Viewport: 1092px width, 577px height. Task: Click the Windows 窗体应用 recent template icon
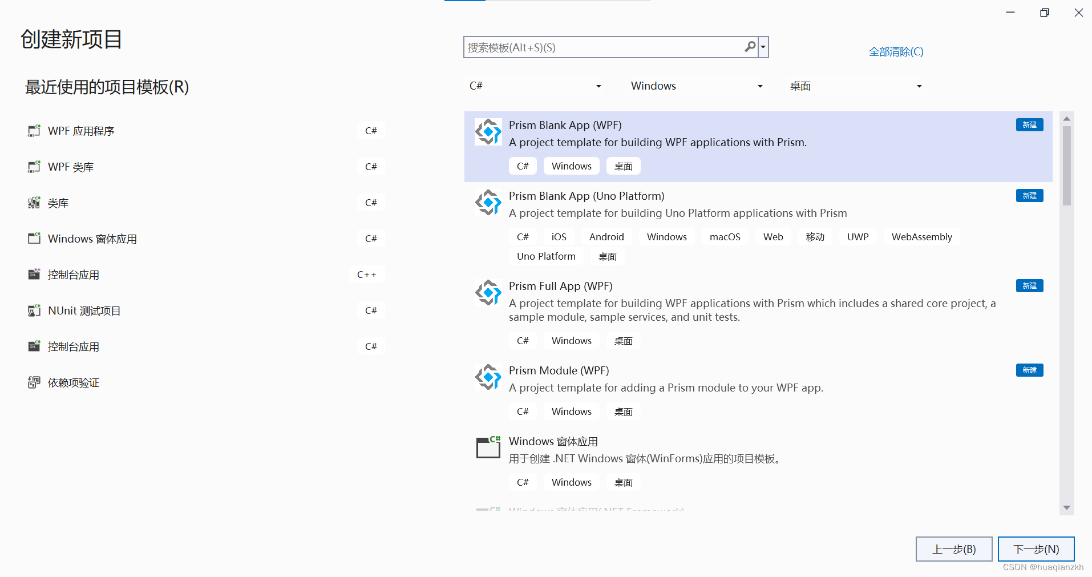click(x=34, y=239)
